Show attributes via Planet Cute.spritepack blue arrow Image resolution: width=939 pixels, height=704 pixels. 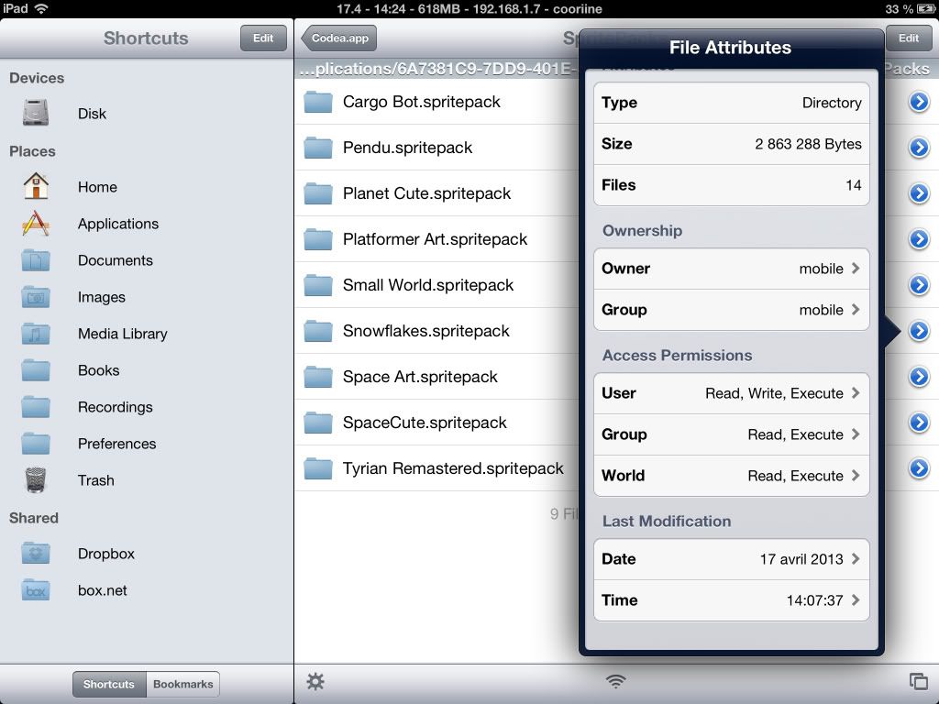point(919,193)
